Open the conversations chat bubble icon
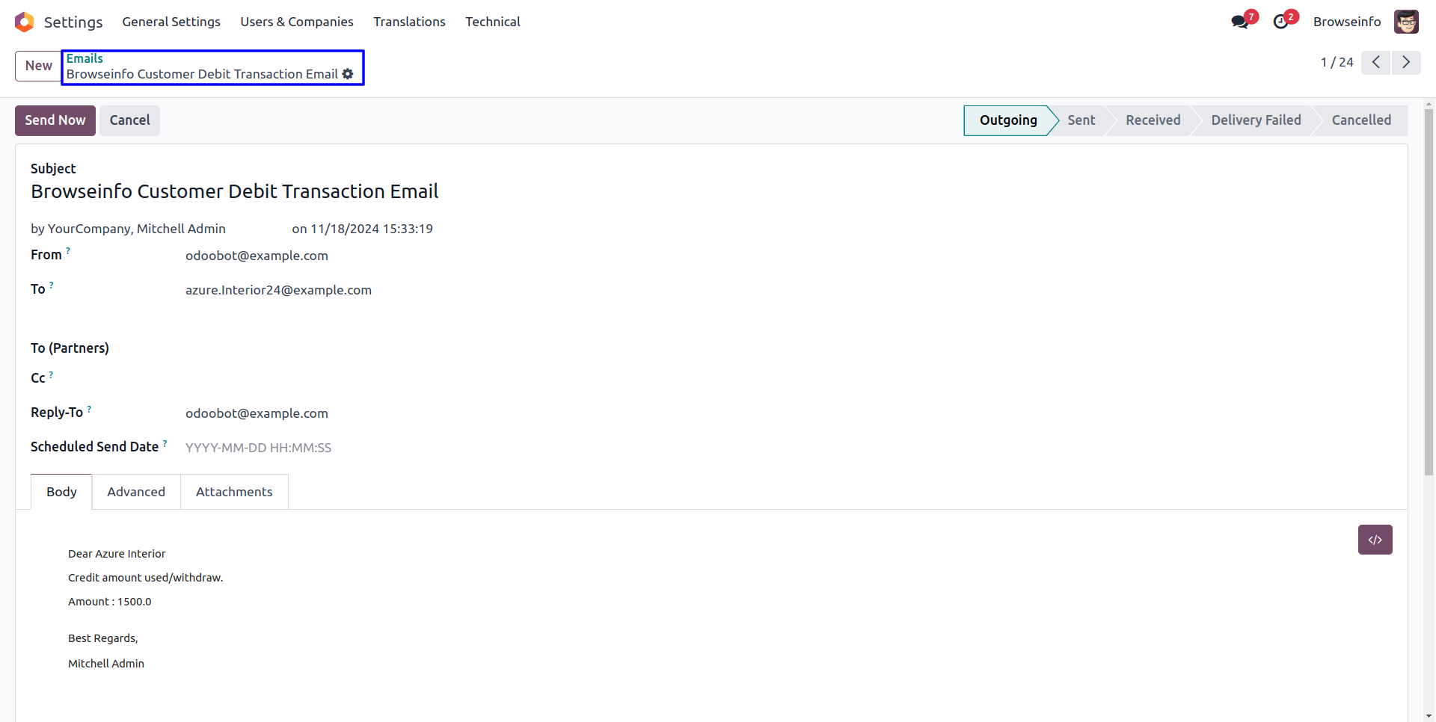 tap(1240, 22)
